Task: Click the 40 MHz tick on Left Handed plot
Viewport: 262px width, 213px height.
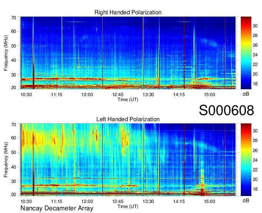Action: tap(14, 167)
